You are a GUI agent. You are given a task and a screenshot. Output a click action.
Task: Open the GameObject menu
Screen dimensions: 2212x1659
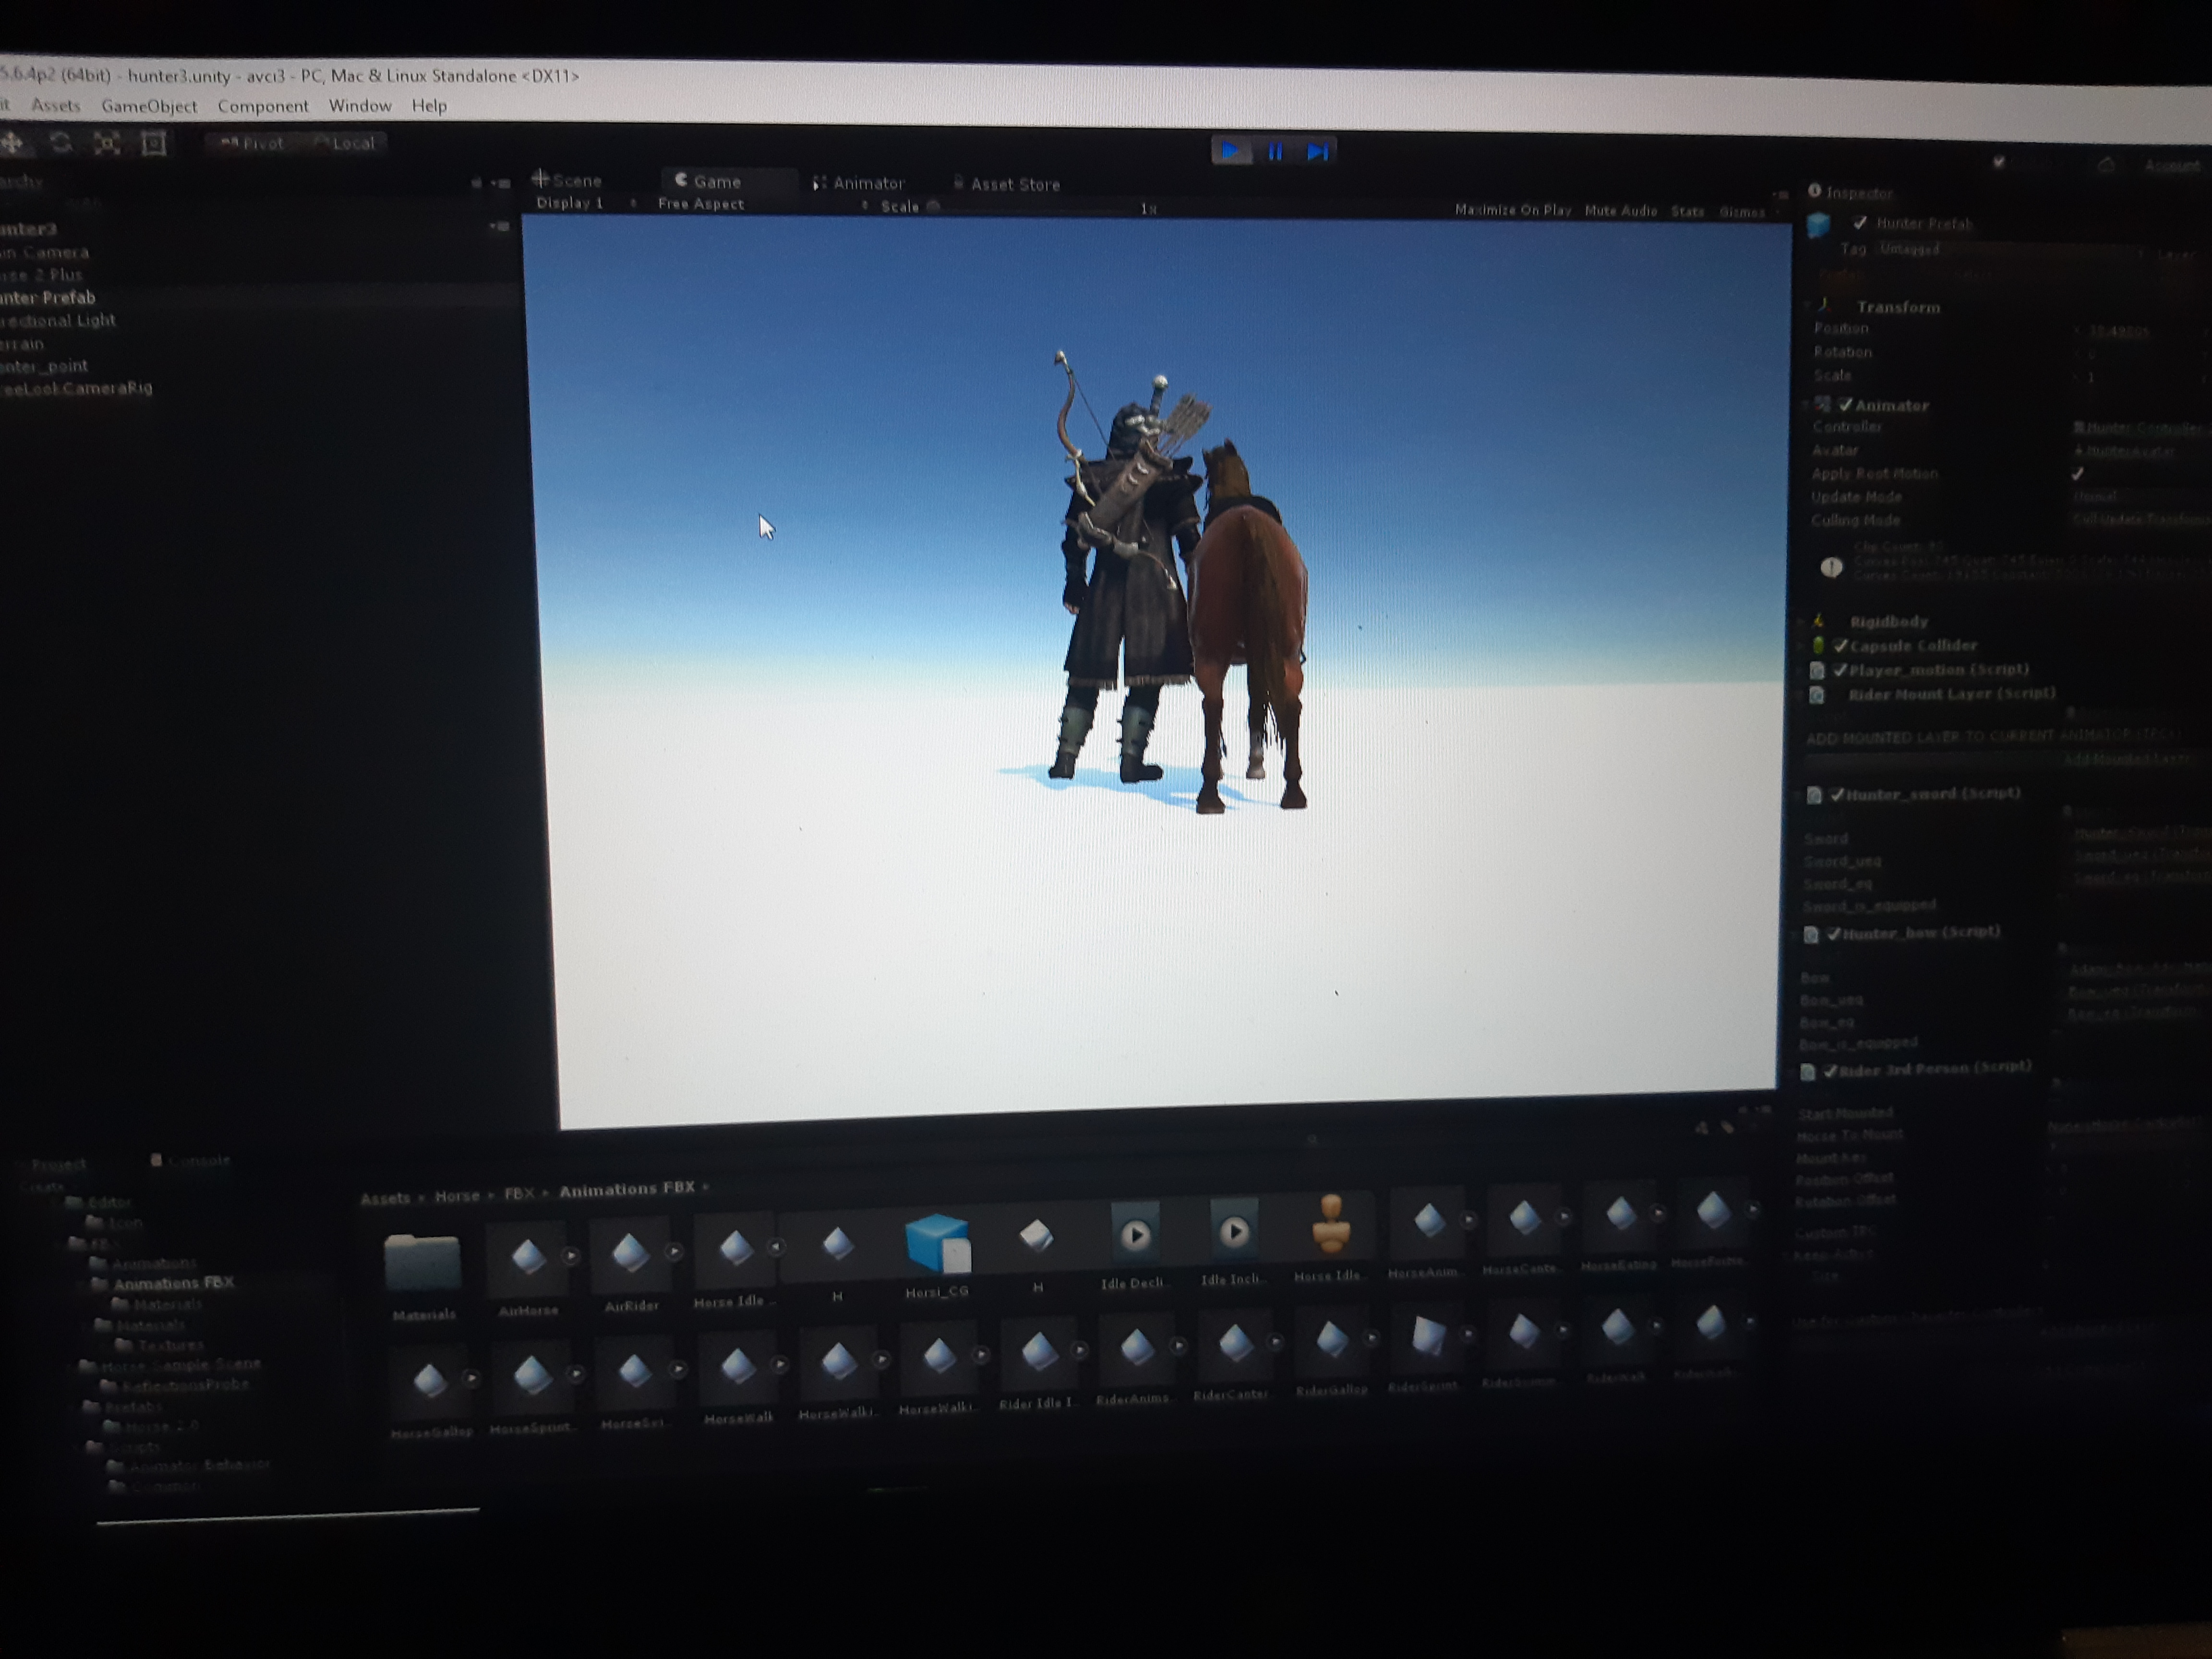coord(149,105)
